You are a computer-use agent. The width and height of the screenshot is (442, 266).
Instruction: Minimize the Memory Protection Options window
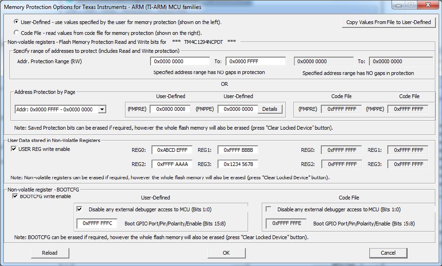[399, 5]
